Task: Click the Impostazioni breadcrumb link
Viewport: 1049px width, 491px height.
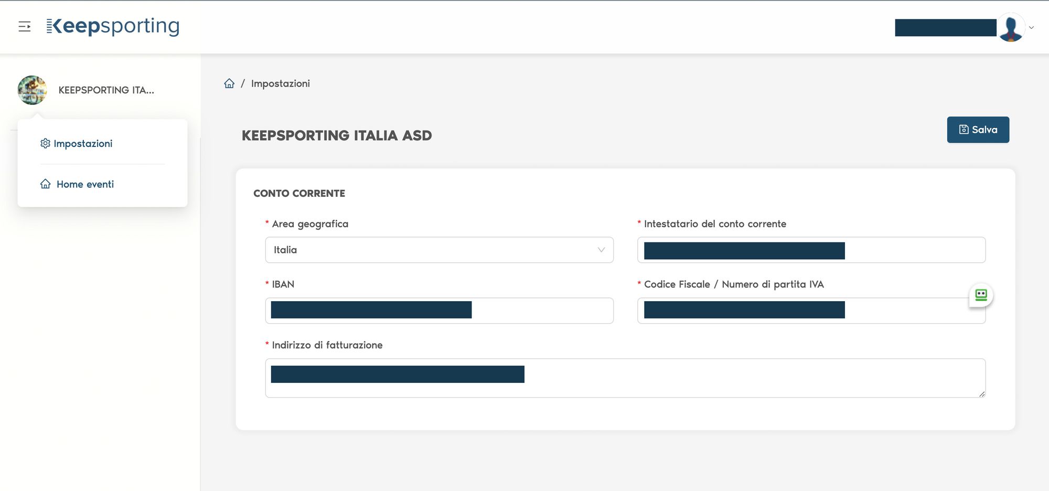Action: coord(280,83)
